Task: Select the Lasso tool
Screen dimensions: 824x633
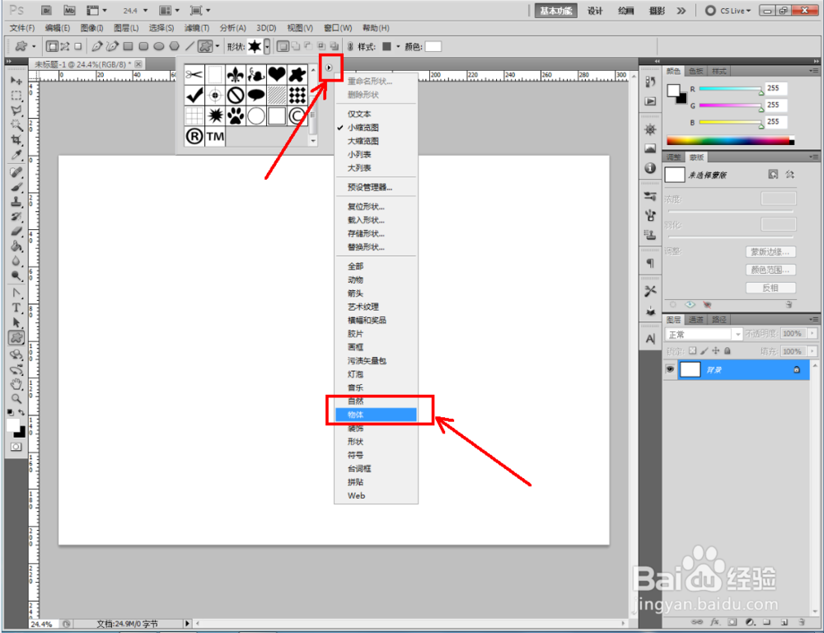Action: 16,110
